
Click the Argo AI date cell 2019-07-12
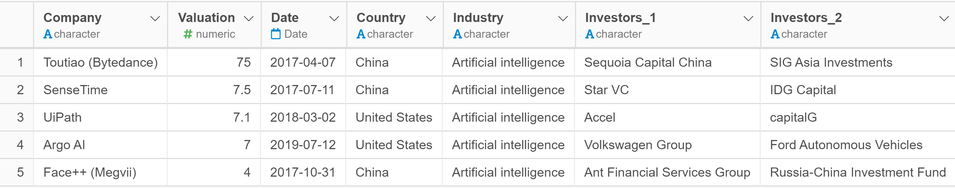[x=303, y=145]
